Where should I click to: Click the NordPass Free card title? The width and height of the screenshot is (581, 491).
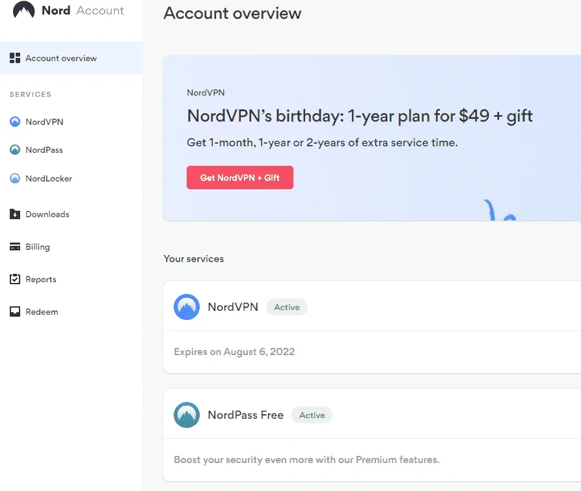click(x=246, y=415)
